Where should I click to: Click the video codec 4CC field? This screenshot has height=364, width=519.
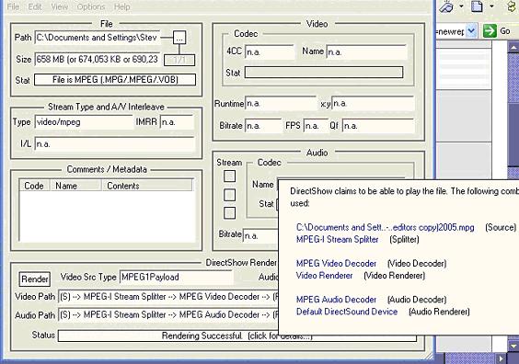point(270,52)
